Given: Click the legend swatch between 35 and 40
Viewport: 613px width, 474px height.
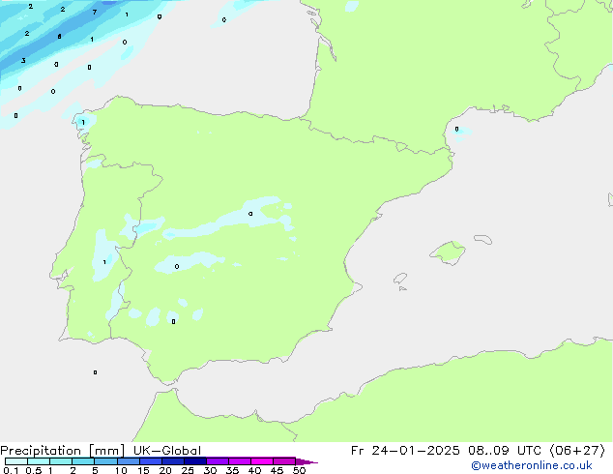Looking at the screenshot, I should coord(240,461).
